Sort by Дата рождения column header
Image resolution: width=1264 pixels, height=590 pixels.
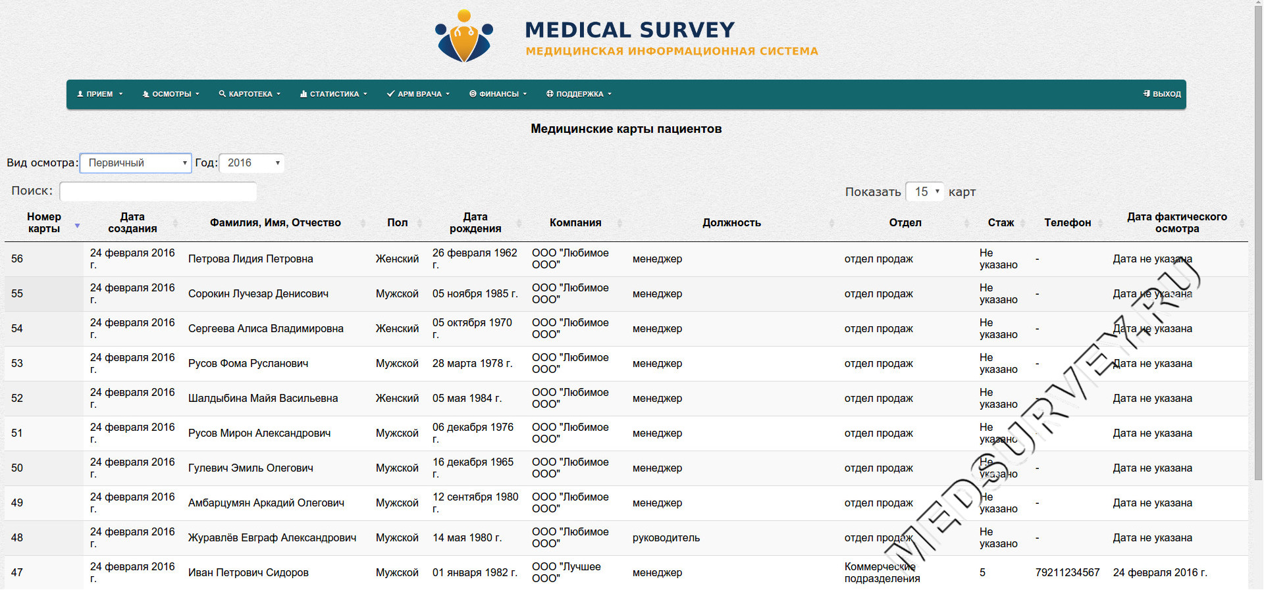tap(475, 223)
